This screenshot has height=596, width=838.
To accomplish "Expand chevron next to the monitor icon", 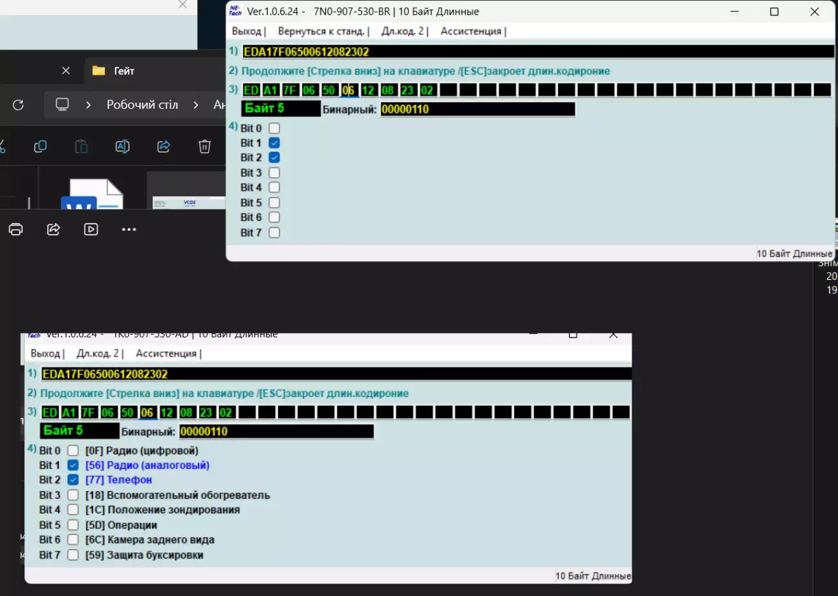I will pos(89,105).
